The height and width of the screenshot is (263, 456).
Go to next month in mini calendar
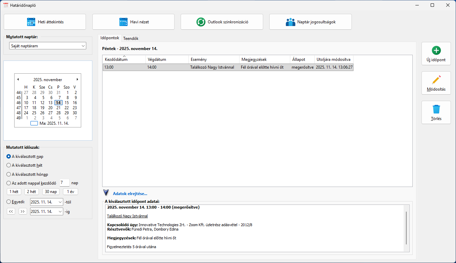[77, 79]
